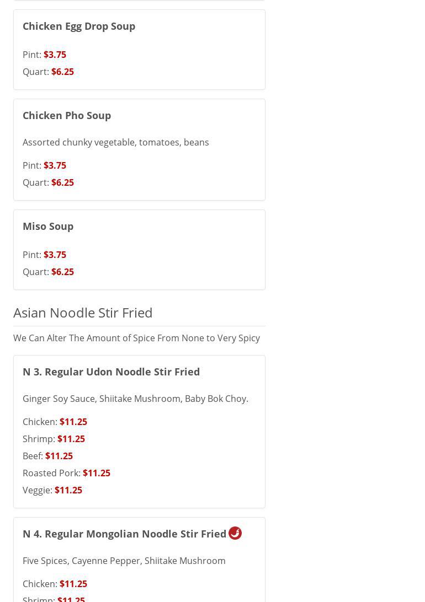Image resolution: width=425 pixels, height=602 pixels.
Task: Choose the Chicken Egg Drop Soup quart price
Action: tap(62, 72)
